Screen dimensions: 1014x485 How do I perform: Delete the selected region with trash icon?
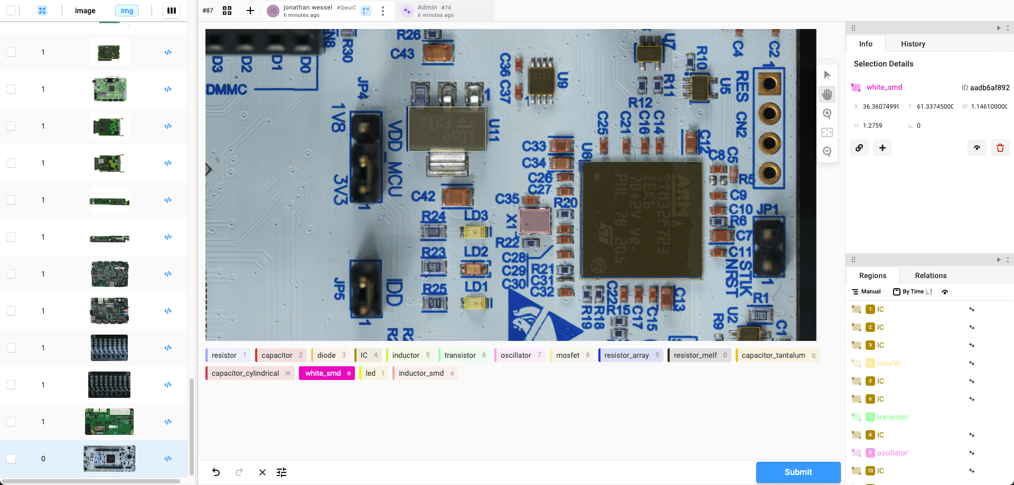(1000, 148)
